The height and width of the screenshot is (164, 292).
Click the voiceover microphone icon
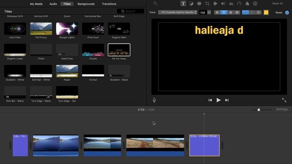[154, 100]
